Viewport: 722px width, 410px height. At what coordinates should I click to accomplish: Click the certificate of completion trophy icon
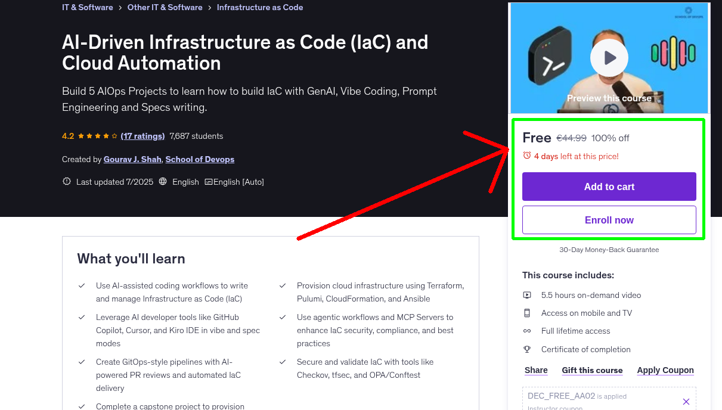tap(526, 349)
